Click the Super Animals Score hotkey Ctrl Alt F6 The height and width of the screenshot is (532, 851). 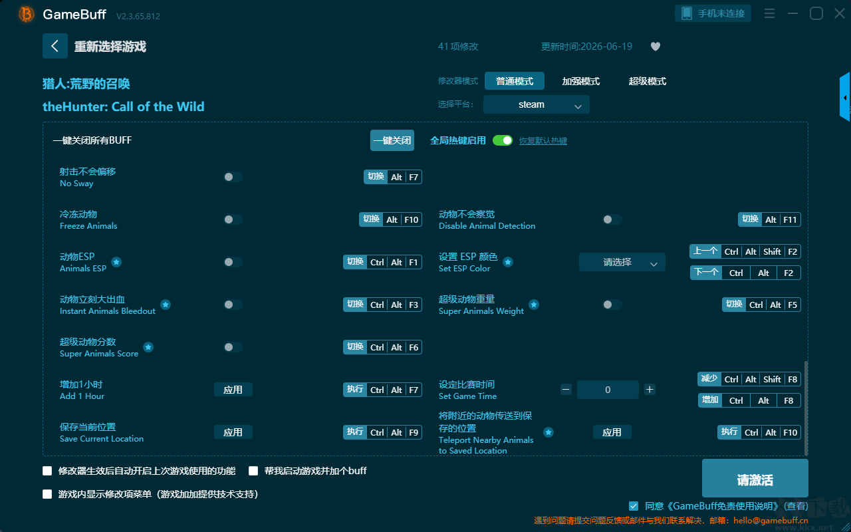click(383, 347)
